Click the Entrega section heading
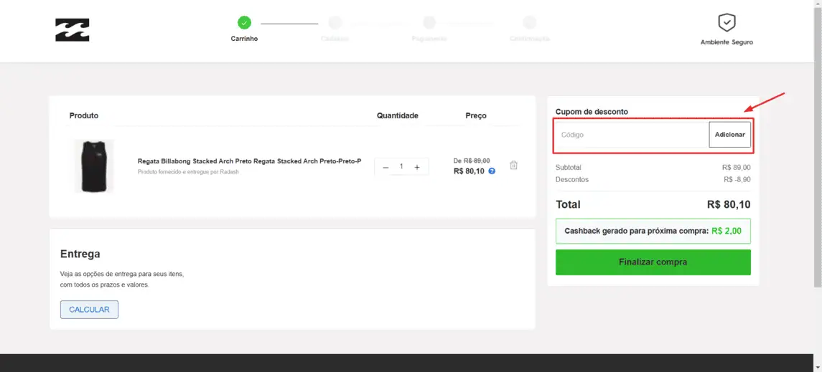The image size is (822, 372). click(80, 254)
